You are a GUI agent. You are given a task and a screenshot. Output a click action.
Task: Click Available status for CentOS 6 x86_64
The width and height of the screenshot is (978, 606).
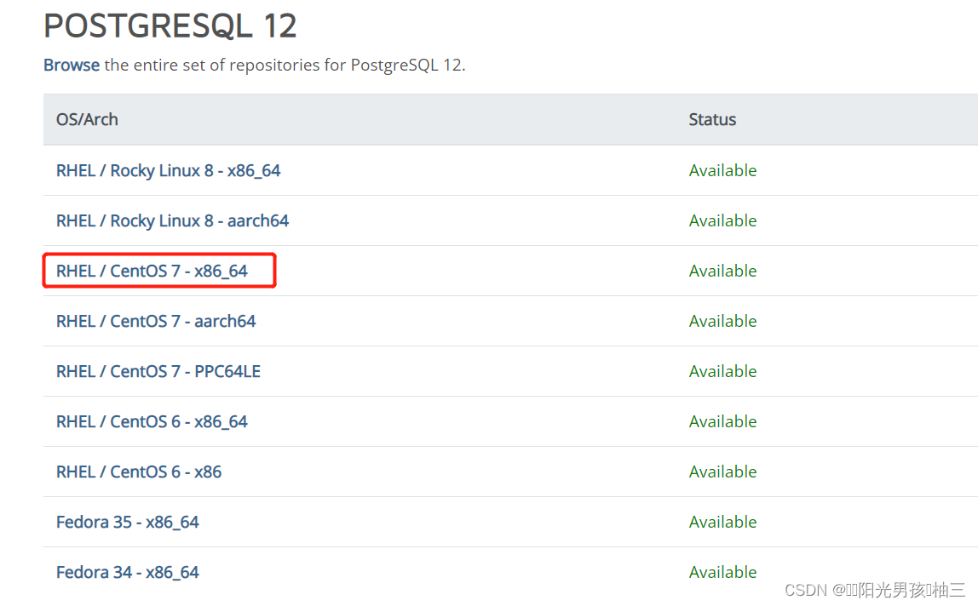[723, 422]
